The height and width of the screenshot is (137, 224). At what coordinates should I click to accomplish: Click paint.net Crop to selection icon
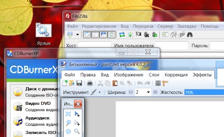pyautogui.click(x=122, y=83)
